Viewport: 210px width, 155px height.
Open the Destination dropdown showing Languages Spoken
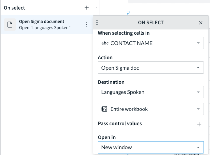click(151, 92)
